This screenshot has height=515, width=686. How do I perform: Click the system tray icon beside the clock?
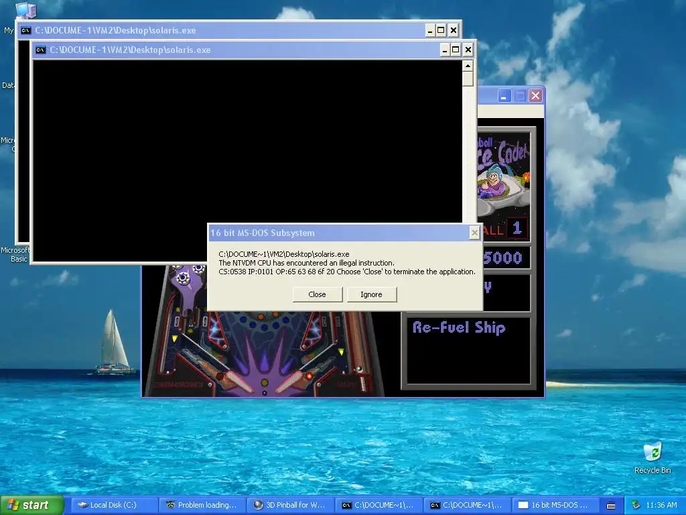[636, 505]
